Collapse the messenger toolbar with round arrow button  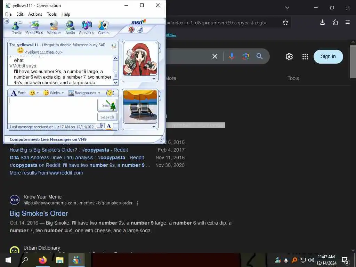7,21
